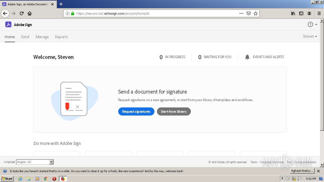Click the 5:02 PM taskbar clock
324x182 pixels.
pos(311,179)
